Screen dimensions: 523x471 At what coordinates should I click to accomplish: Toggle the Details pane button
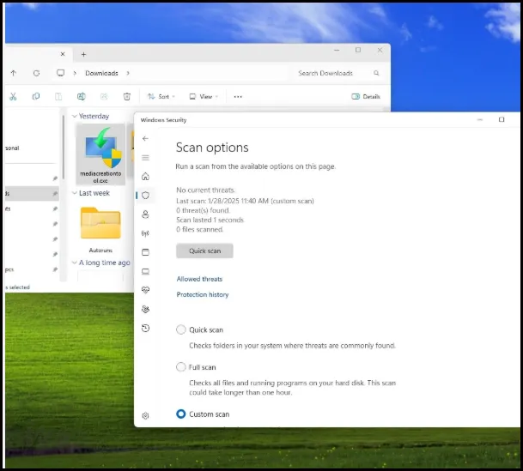click(366, 97)
